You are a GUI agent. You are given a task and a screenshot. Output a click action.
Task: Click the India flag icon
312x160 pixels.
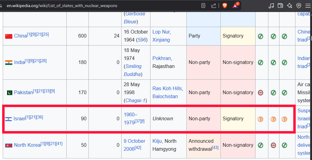tap(9, 62)
